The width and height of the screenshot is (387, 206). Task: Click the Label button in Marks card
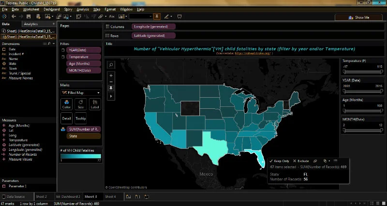pyautogui.click(x=95, y=104)
